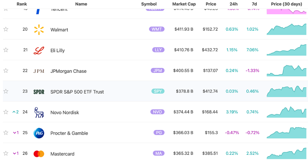Image resolution: width=308 pixels, height=161 pixels.
Task: Star Walmart as a favorite
Action: tap(6, 30)
